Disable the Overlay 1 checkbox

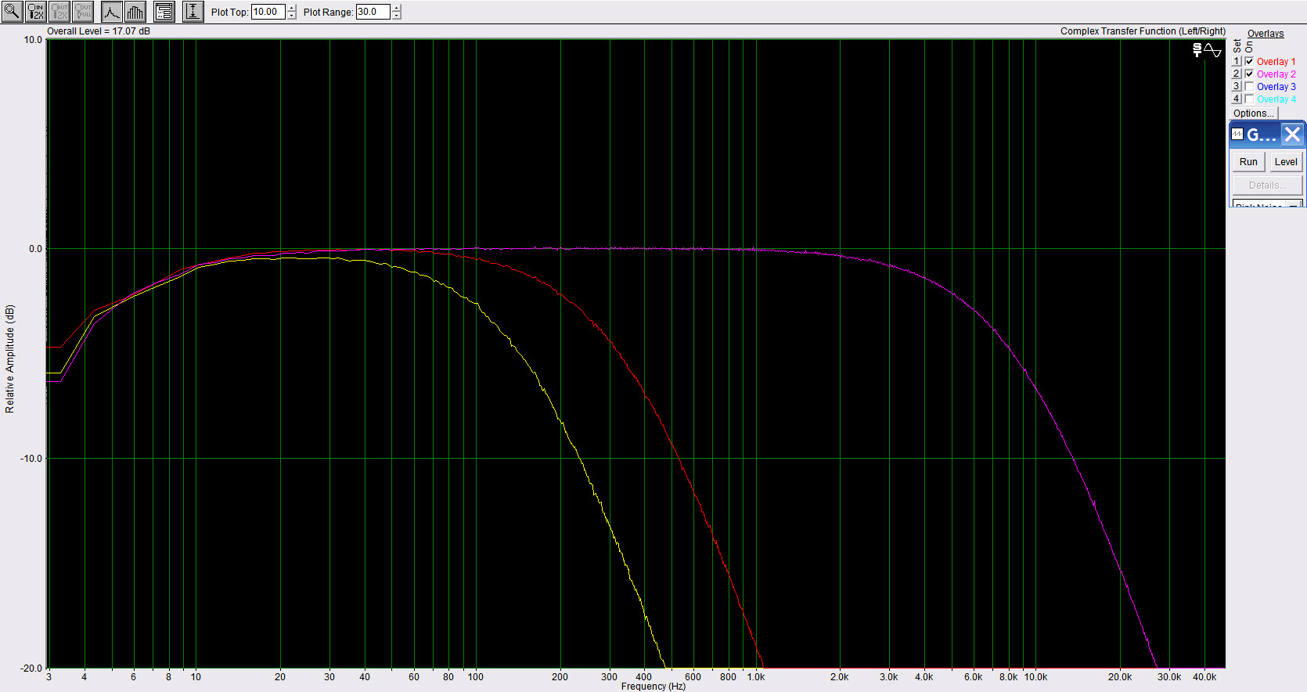tap(1250, 62)
